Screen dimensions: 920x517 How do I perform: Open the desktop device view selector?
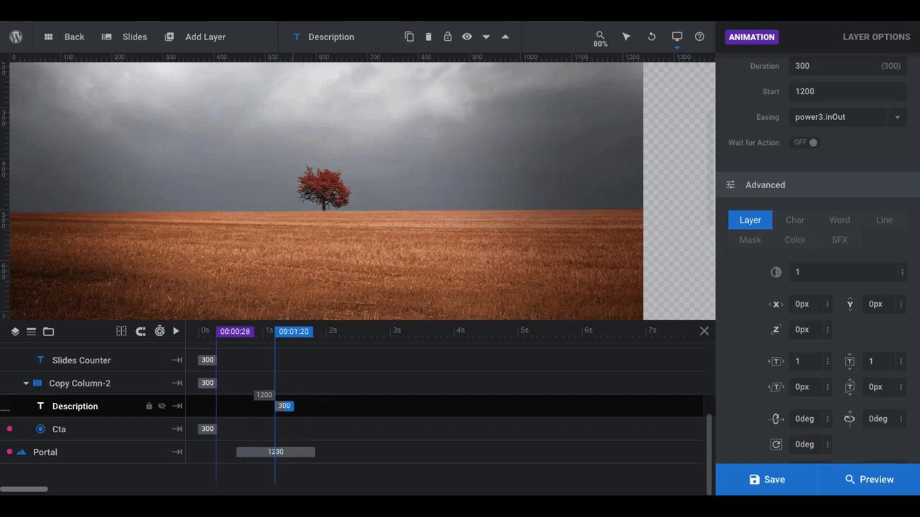(676, 37)
